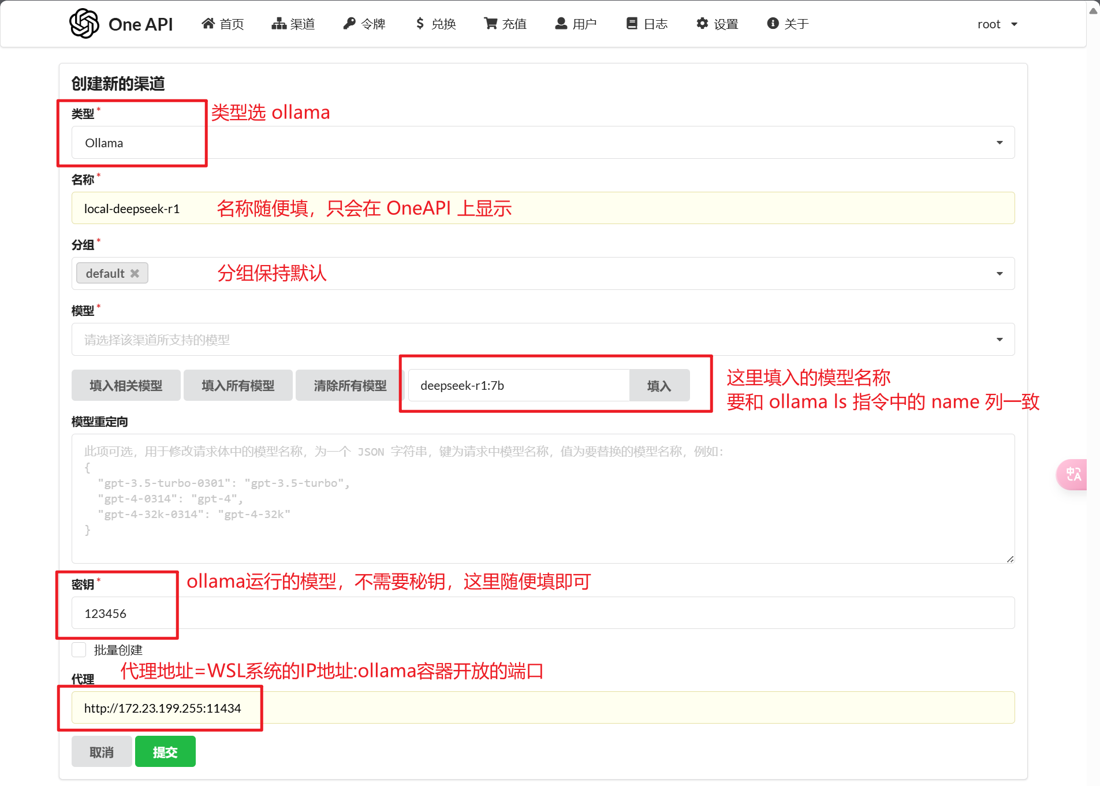The width and height of the screenshot is (1100, 786).
Task: Open the 令牌 menu item
Action: coord(364,24)
